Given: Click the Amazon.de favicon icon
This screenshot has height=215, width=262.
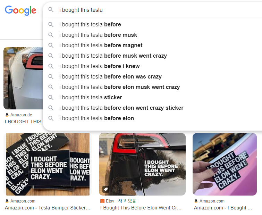Looking at the screenshot, I should (7, 115).
